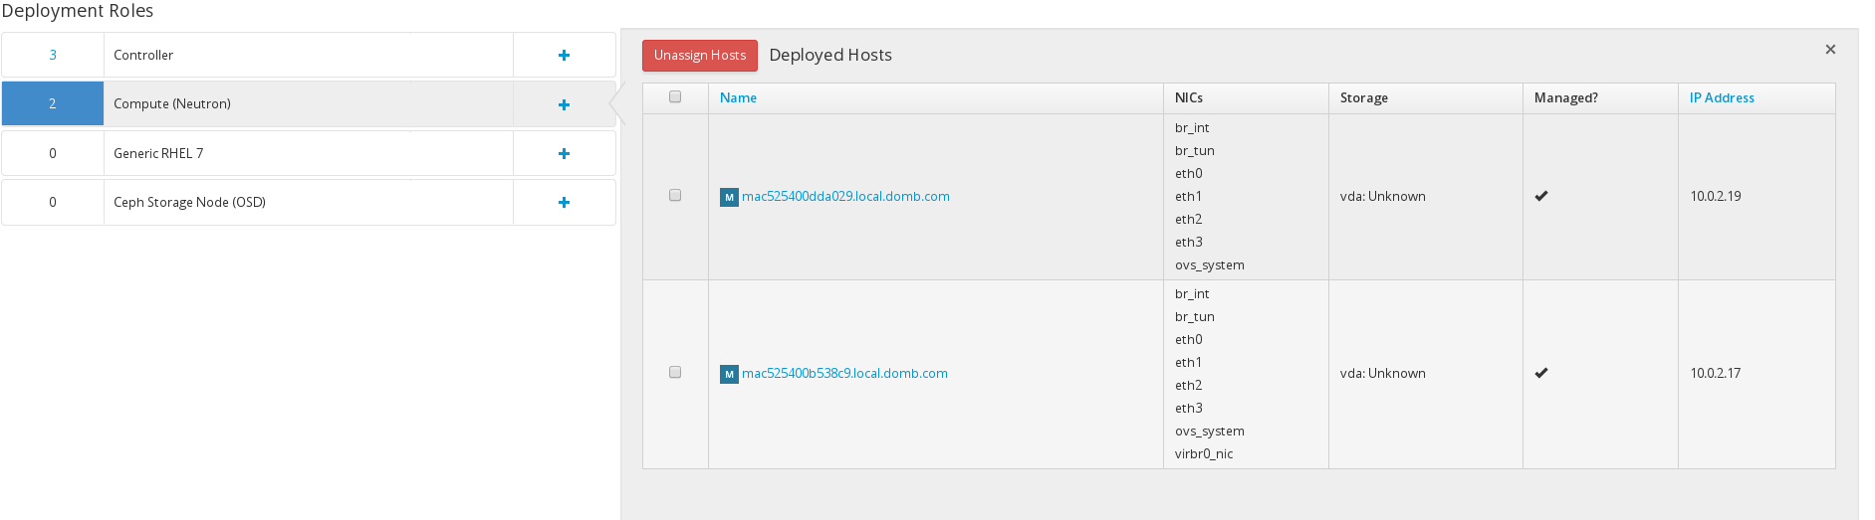Click the Managed checkmark for host 10.0.2.19
The image size is (1875, 520).
click(1541, 196)
